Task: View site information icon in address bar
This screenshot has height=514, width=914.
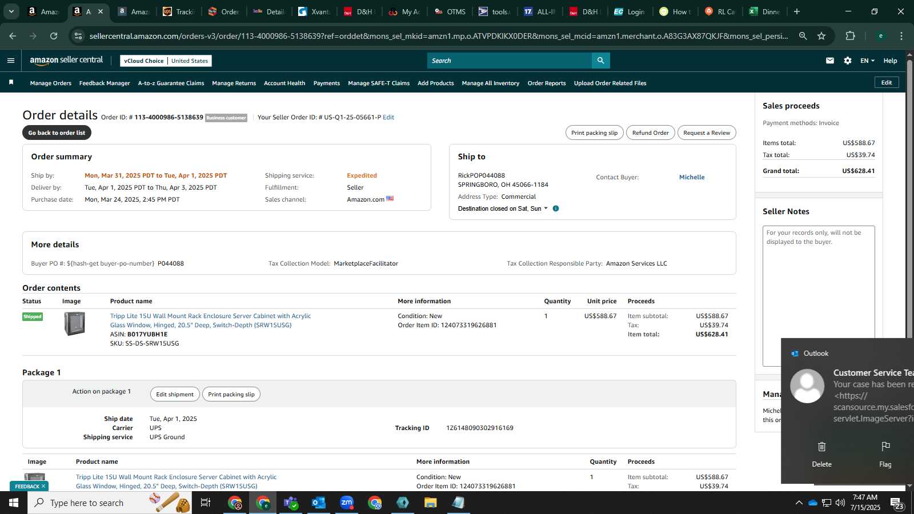Action: click(78, 36)
